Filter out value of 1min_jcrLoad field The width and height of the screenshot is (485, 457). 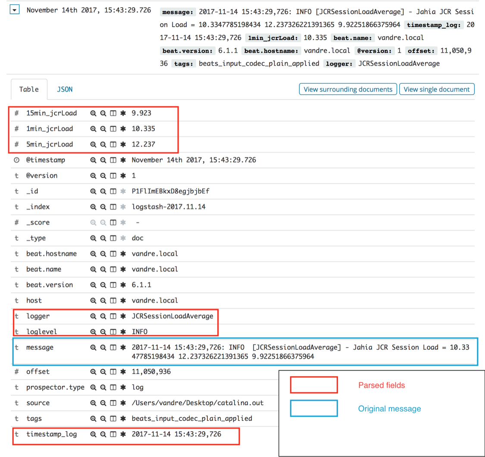point(103,129)
